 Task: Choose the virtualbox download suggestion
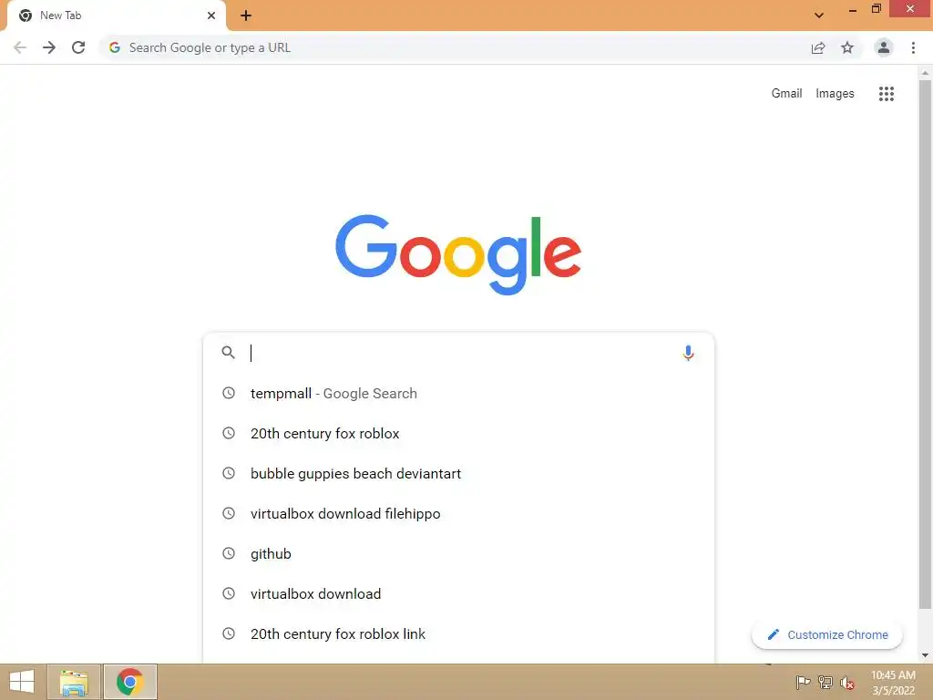(458, 593)
